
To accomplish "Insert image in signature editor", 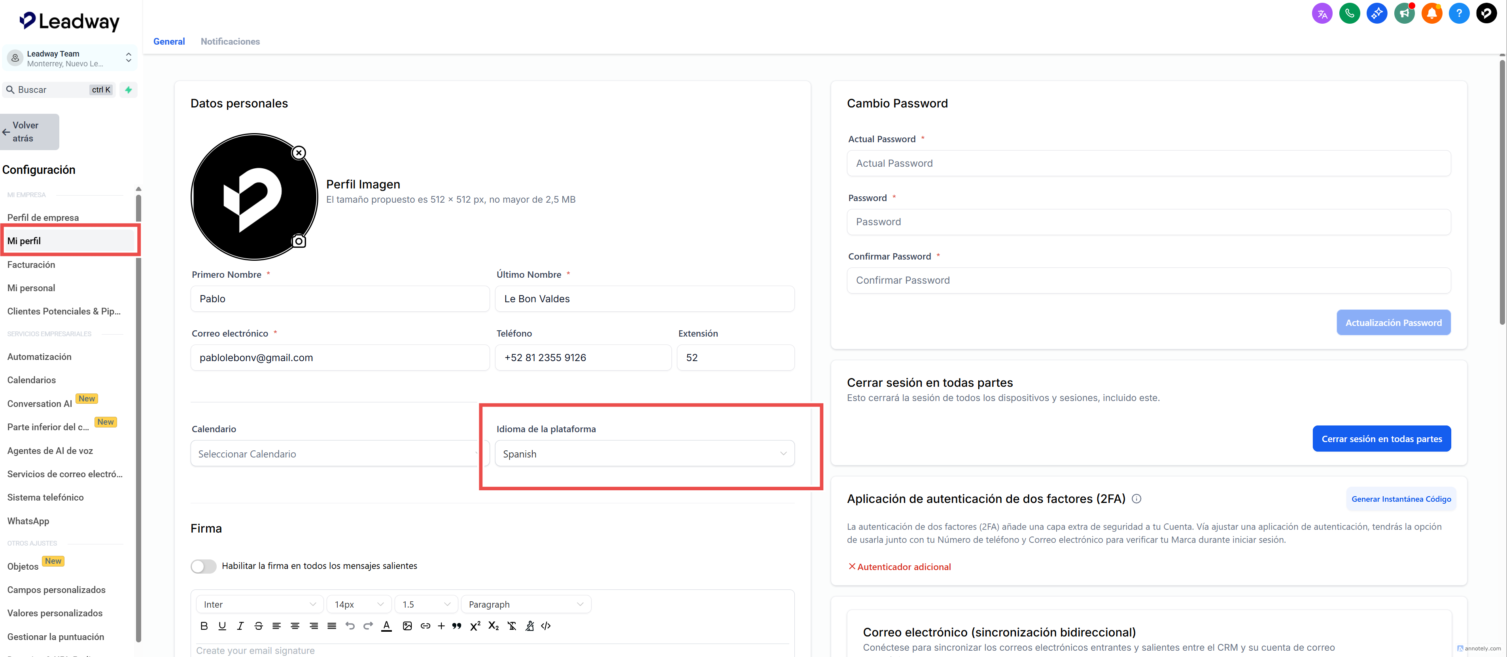I will (407, 626).
